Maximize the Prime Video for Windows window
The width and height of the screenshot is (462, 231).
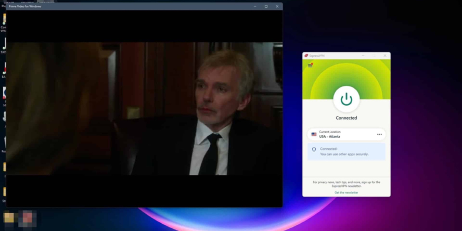point(266,7)
